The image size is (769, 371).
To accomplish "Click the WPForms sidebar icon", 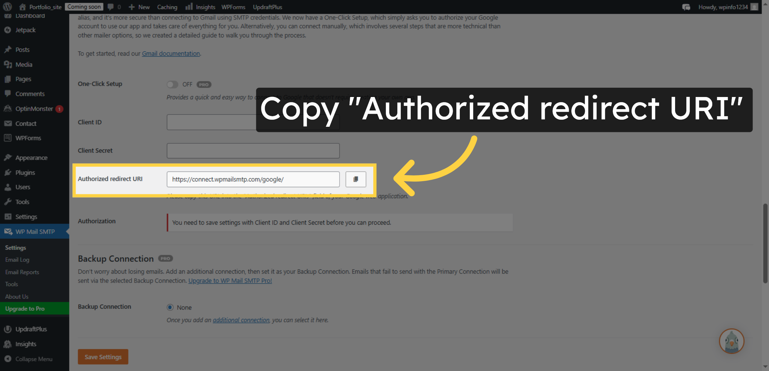I will click(9, 138).
